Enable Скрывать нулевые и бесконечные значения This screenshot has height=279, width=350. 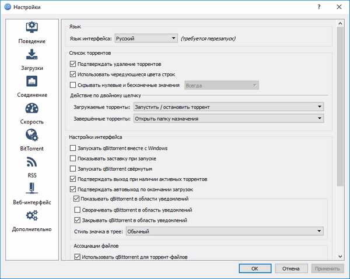tap(73, 85)
